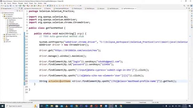Close the getTextMethod.java editor tab
This screenshot has width=193, height=108.
click(x=136, y=8)
